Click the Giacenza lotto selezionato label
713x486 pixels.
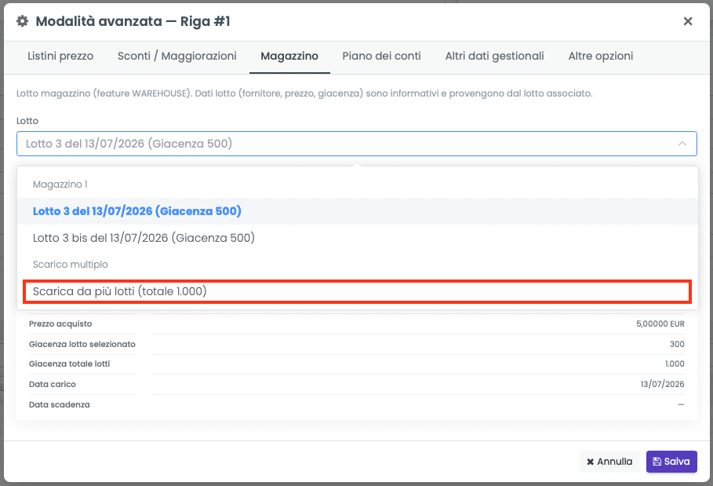82,344
